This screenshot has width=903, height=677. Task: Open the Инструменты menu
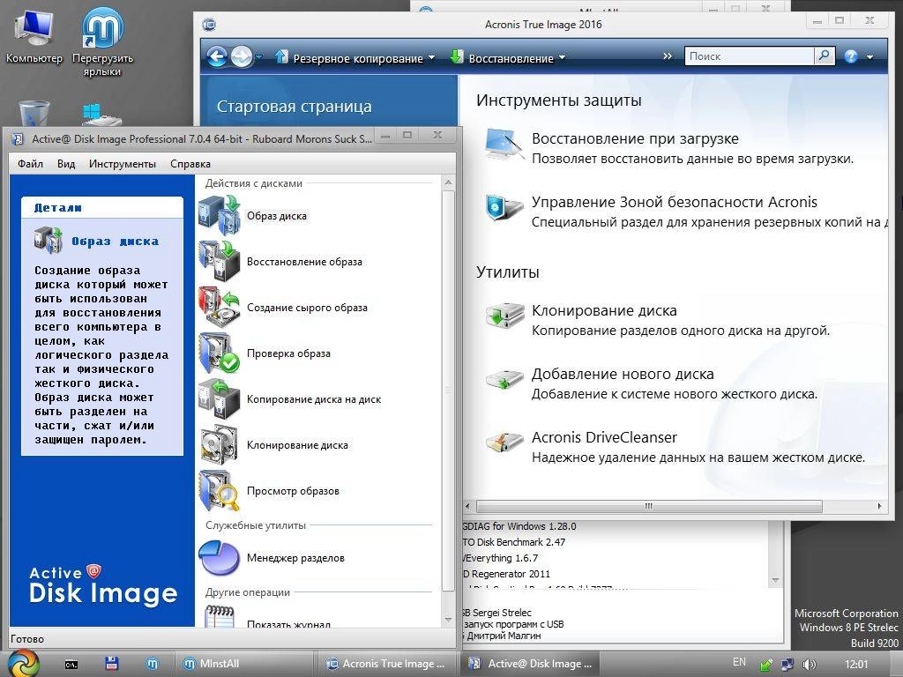(122, 163)
